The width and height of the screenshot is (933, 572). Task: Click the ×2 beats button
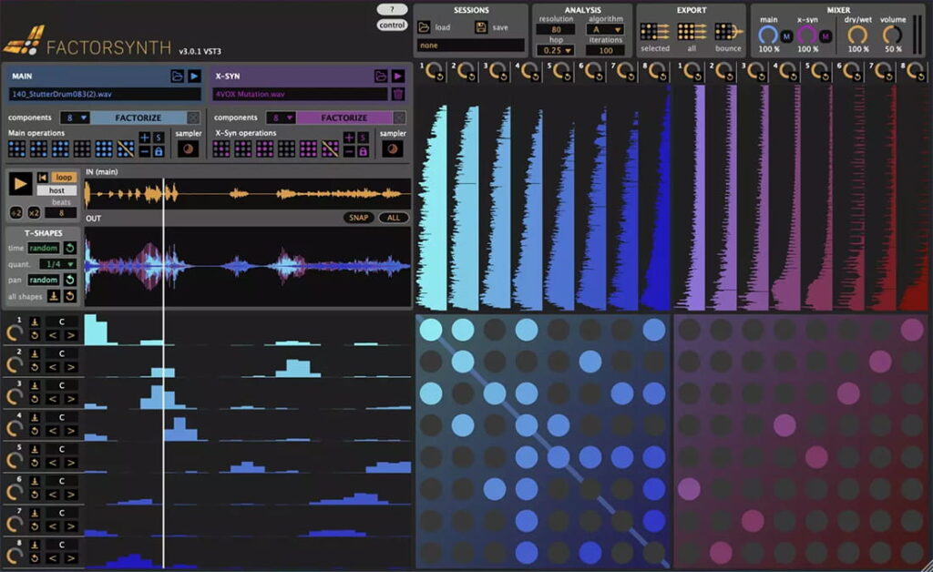point(34,213)
